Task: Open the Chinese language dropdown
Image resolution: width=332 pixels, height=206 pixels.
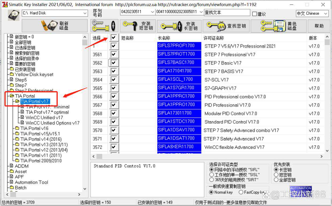Action: 326,13
